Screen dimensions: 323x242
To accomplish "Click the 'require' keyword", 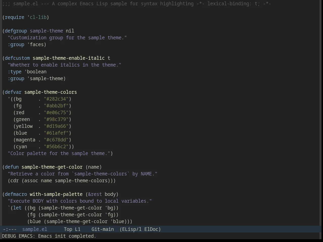I will tap(14, 17).
